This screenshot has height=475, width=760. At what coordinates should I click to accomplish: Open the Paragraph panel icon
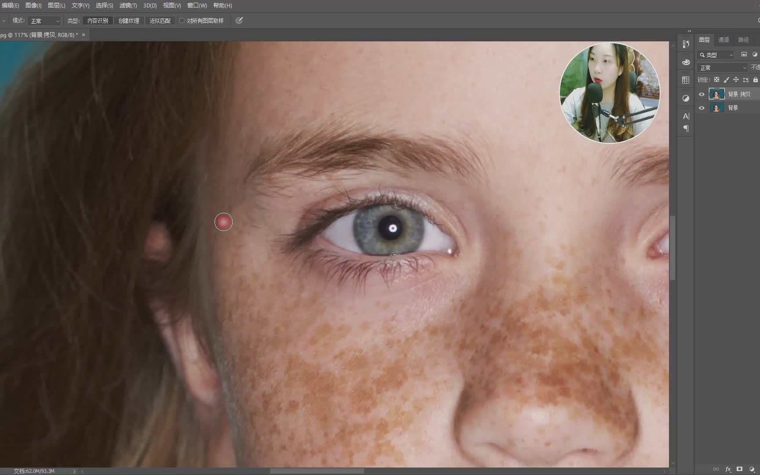pyautogui.click(x=686, y=129)
